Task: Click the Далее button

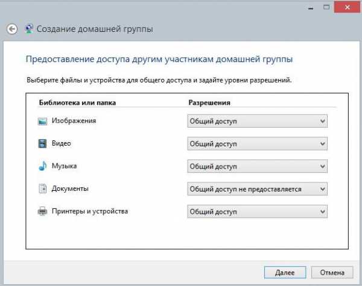Action: [x=285, y=273]
